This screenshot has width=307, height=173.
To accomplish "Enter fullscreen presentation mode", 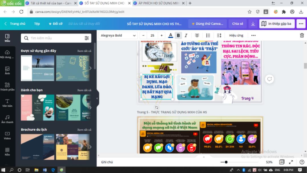I will [x=291, y=162].
